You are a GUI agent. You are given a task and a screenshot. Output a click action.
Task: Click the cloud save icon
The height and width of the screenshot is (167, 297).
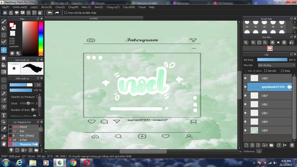pyautogui.click(x=5, y=13)
